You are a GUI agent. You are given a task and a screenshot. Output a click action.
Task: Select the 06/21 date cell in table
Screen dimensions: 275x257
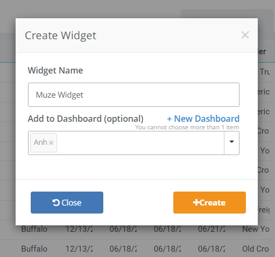(x=211, y=229)
